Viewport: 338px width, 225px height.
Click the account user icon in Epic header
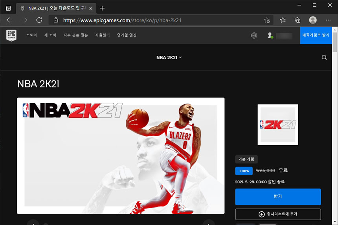click(x=270, y=35)
